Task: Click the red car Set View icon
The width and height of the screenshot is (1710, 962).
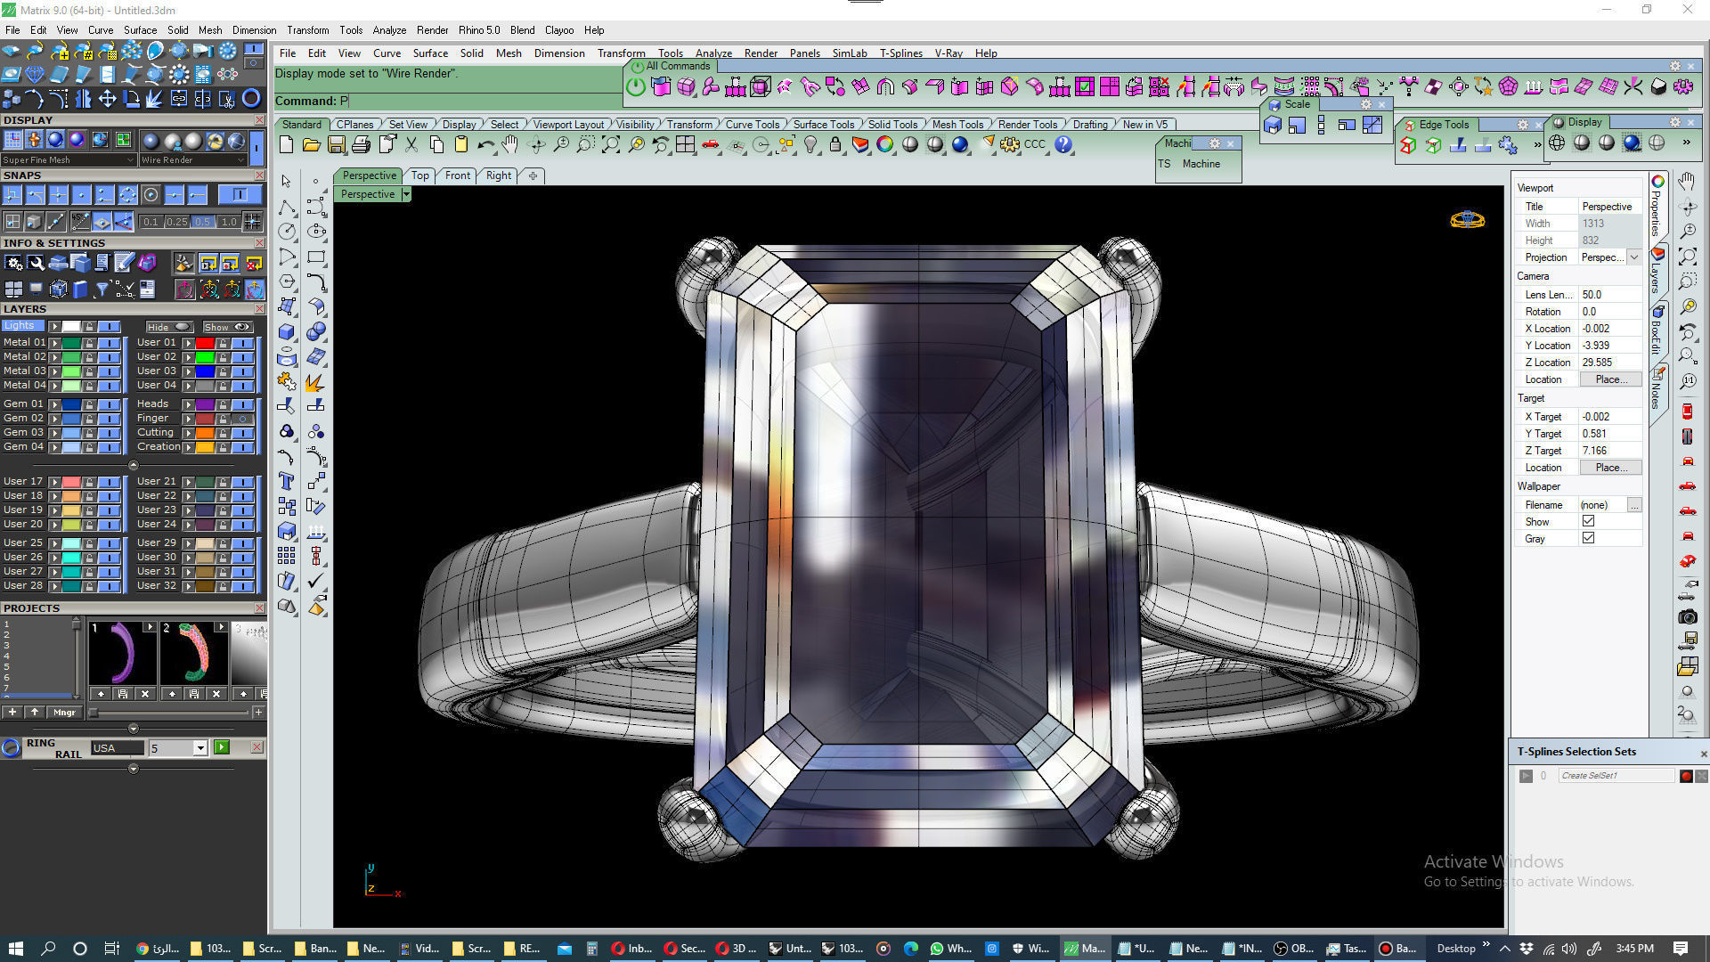Action: pos(710,144)
